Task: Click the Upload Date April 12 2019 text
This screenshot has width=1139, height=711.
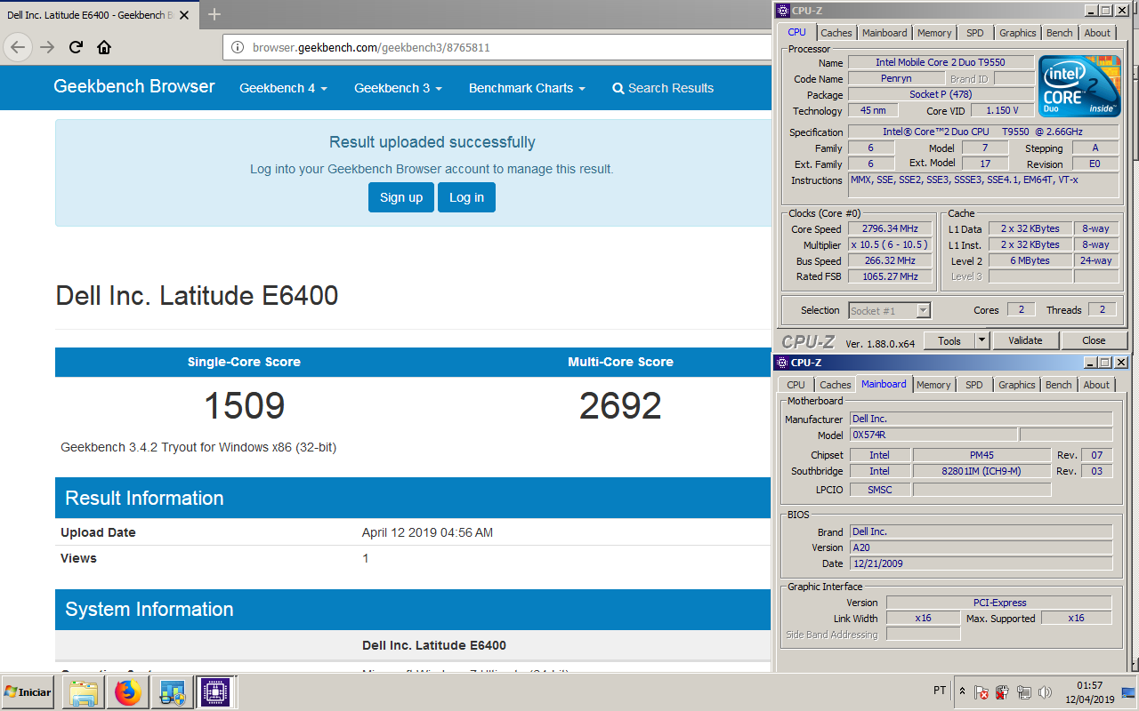Action: [427, 532]
